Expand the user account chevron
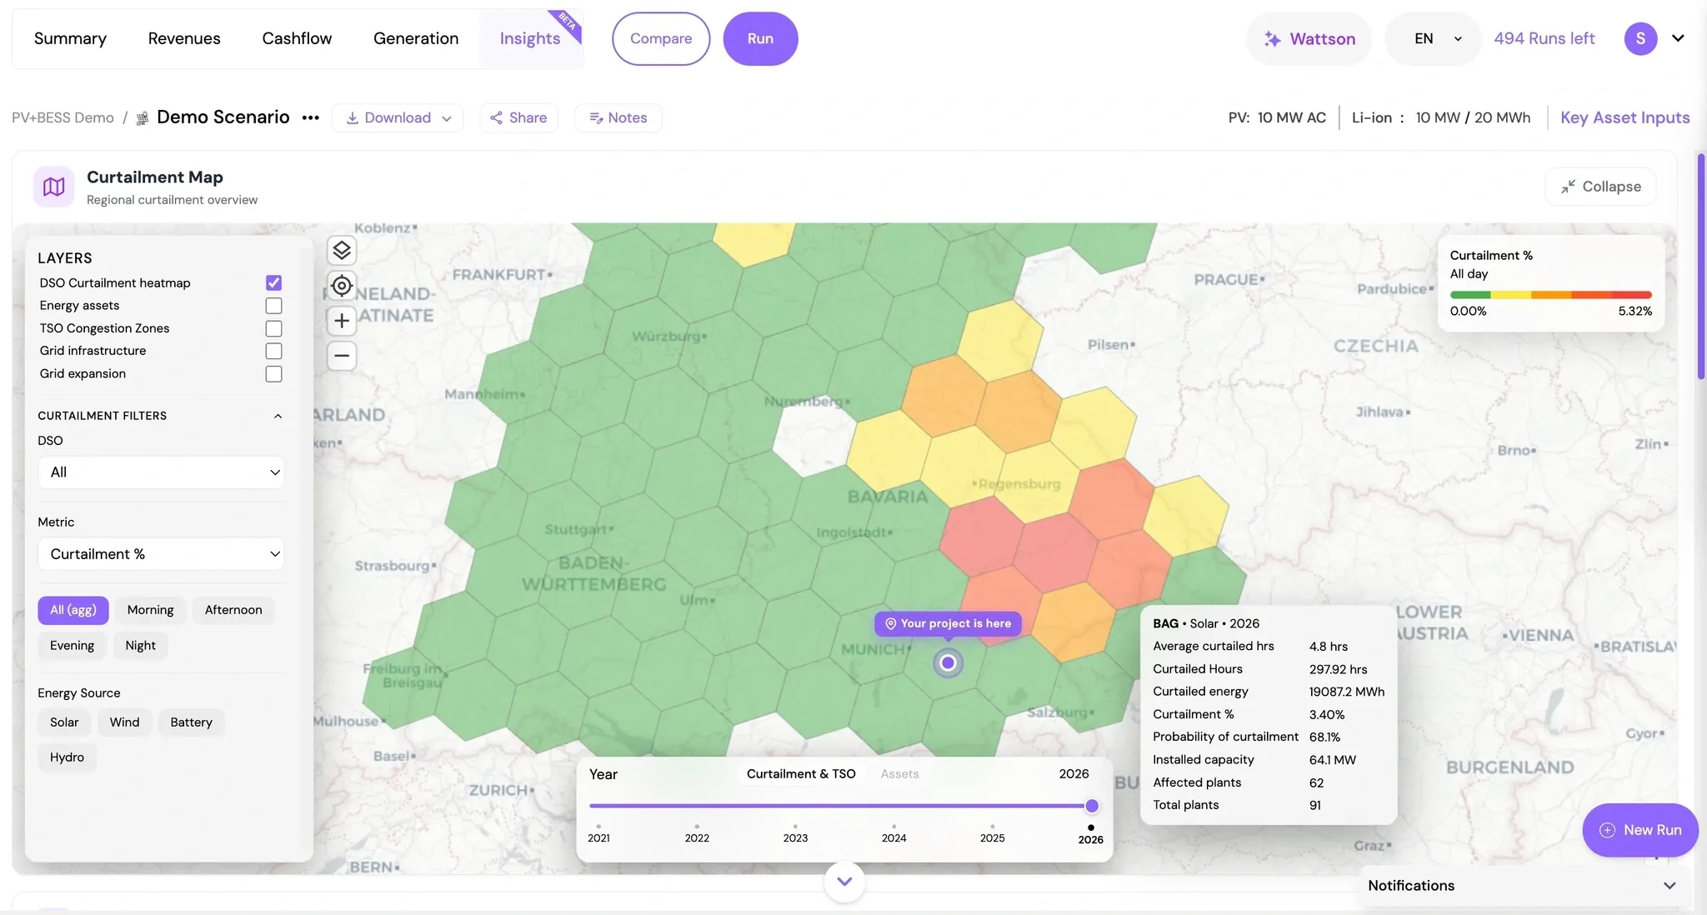Screen dimensions: 1707x915 click(x=1678, y=38)
